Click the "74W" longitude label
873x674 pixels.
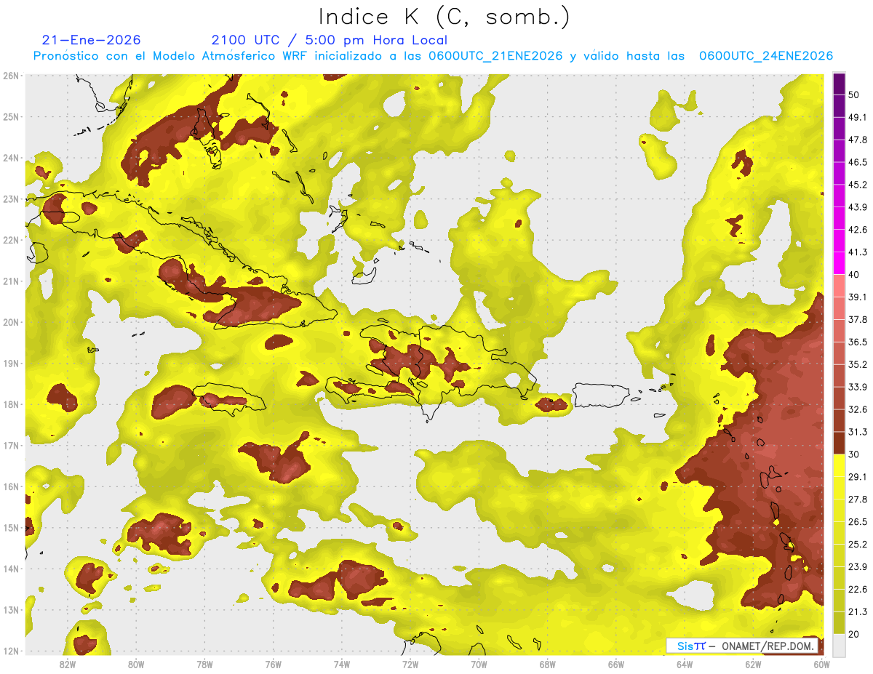(x=342, y=664)
